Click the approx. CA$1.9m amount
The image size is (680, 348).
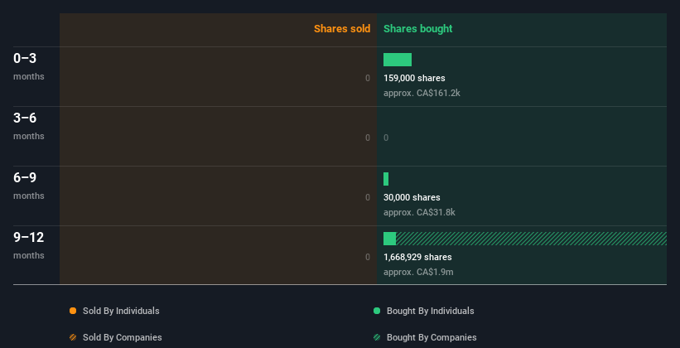tap(418, 272)
